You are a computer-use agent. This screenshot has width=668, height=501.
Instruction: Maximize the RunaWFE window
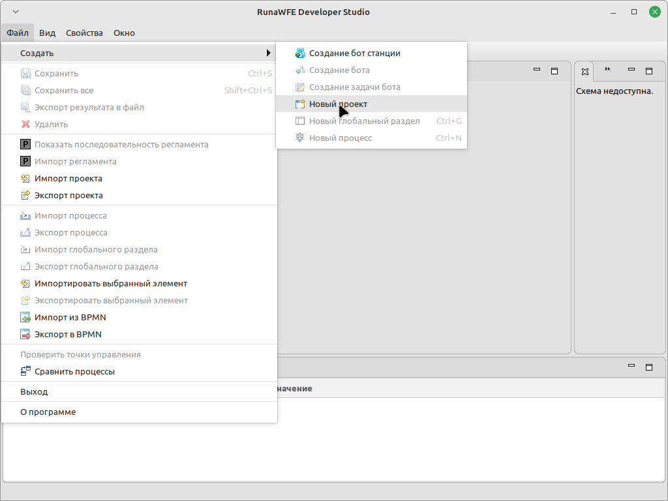coord(634,12)
